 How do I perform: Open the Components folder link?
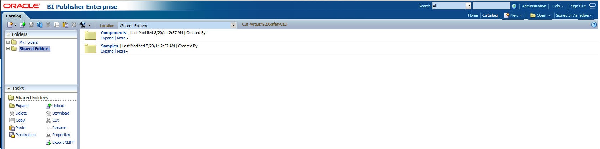(x=113, y=33)
